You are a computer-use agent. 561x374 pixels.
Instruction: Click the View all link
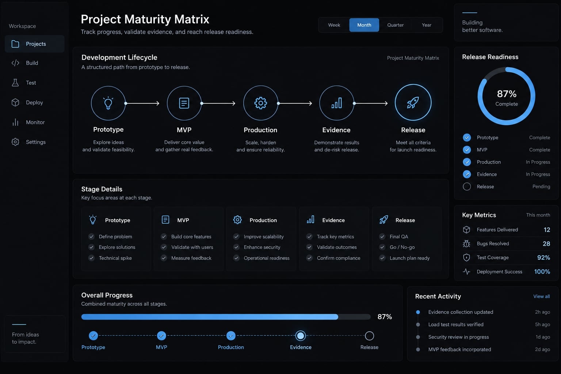pos(541,296)
